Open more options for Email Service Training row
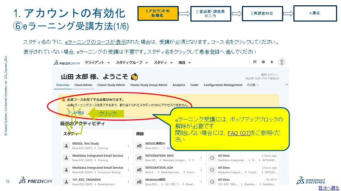Viewport: 341px width, 191px height. [x=128, y=158]
